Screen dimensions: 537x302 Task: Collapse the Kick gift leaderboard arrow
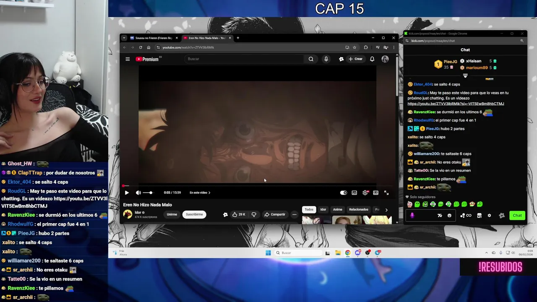465,76
